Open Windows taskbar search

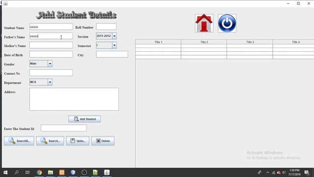(17, 173)
